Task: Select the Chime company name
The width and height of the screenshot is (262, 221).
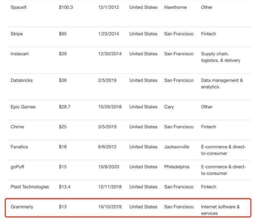Action: [17, 127]
